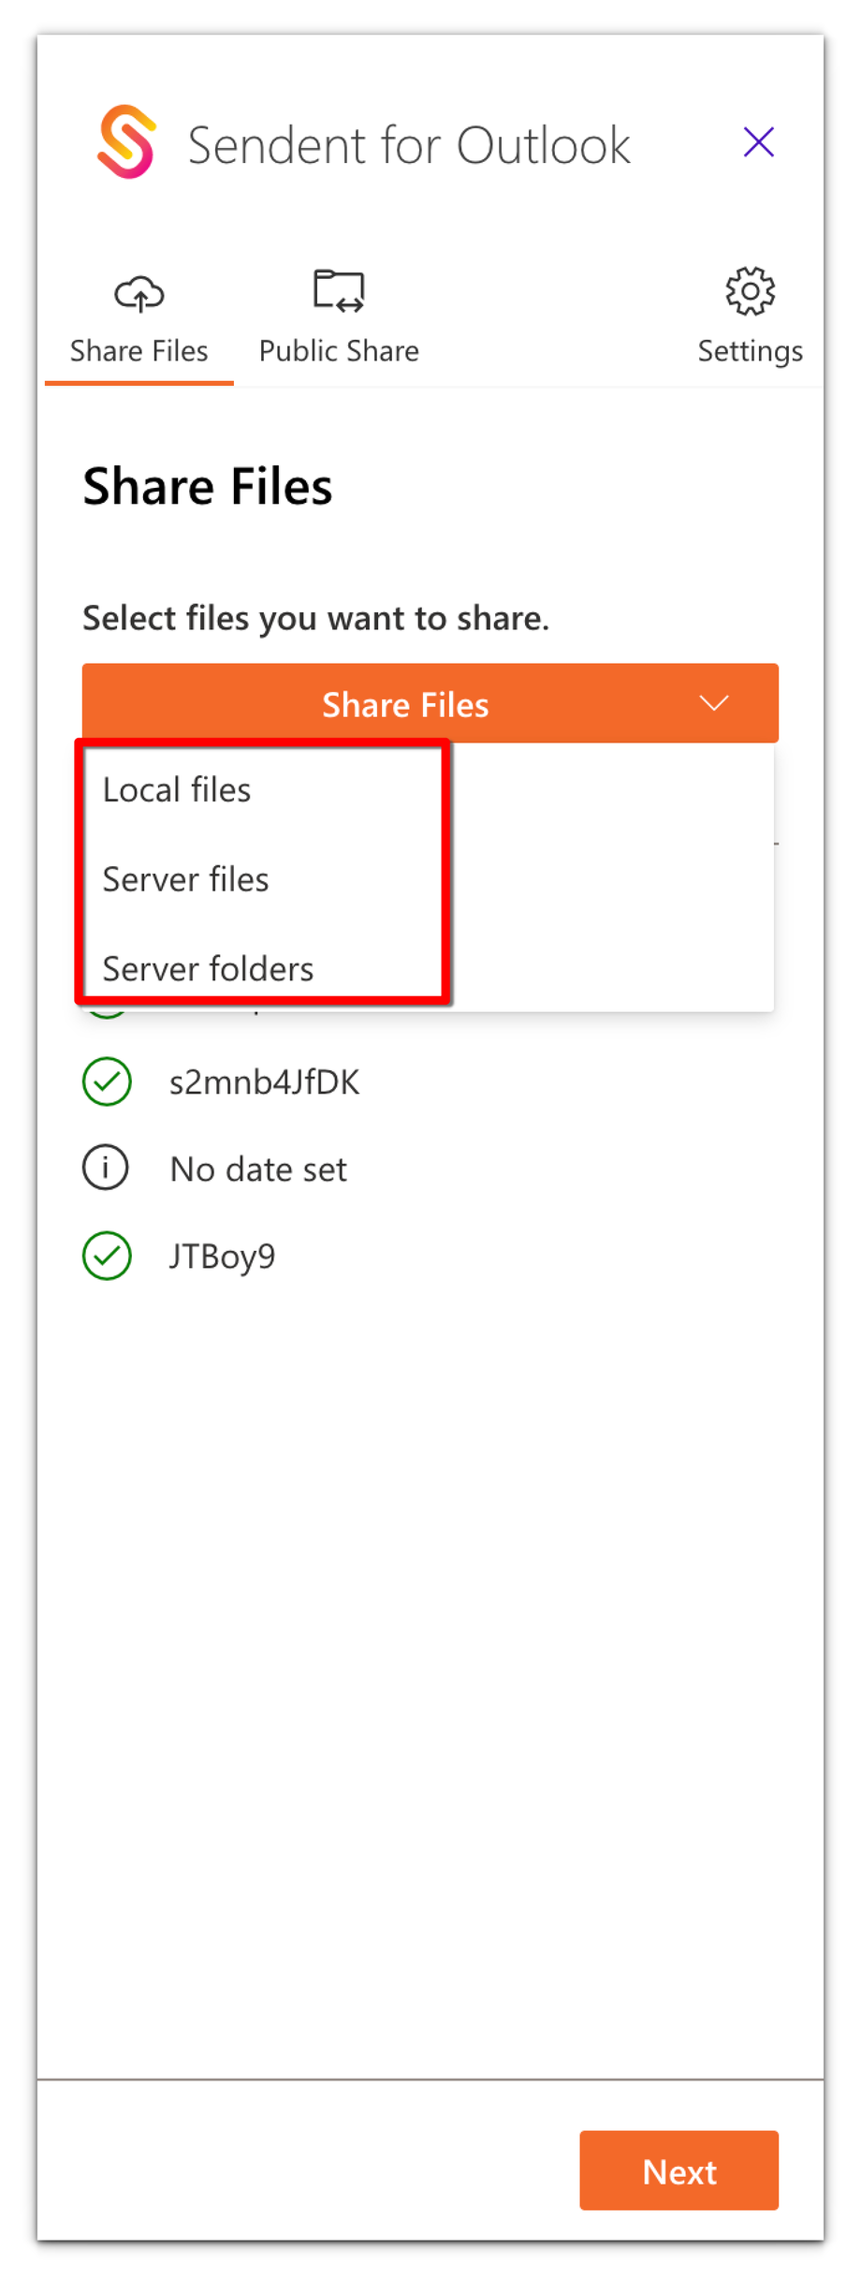Collapse the Share Files chevron arrow

714,703
